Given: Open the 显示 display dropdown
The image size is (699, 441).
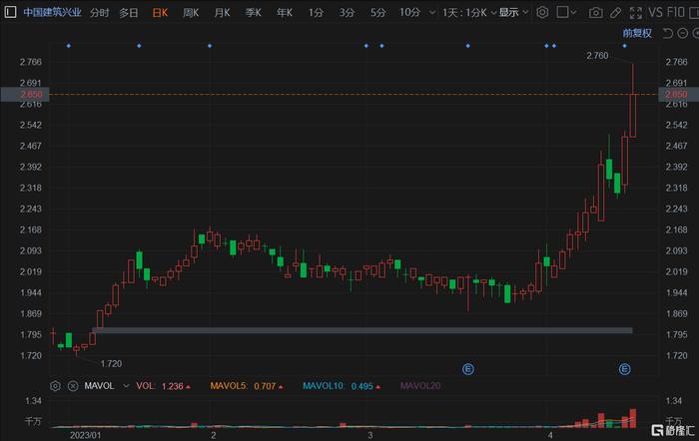Looking at the screenshot, I should coord(513,13).
